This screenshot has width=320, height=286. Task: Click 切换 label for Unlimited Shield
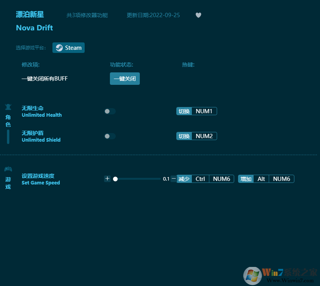tap(184, 136)
